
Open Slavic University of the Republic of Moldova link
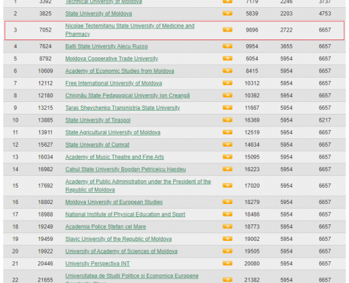119,239
